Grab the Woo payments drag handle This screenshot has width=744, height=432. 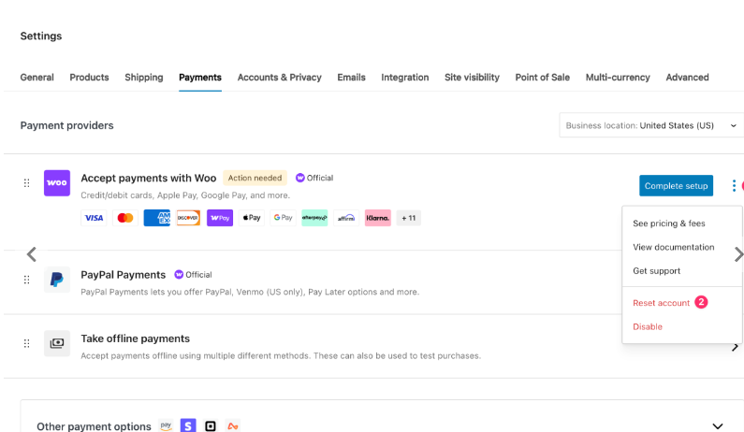pyautogui.click(x=26, y=183)
